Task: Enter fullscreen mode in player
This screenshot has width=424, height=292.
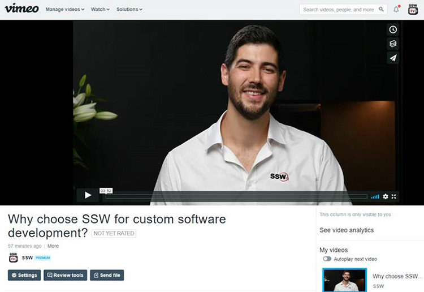Action: (x=394, y=196)
